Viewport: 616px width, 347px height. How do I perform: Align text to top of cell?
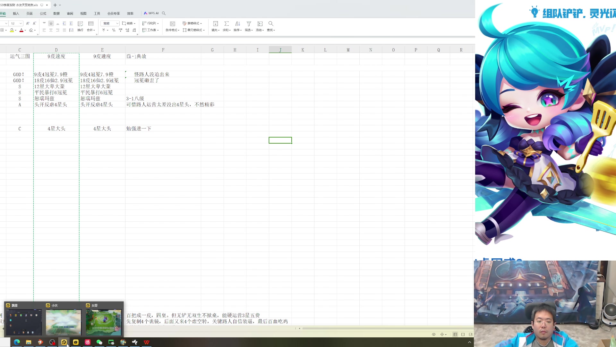(44, 23)
